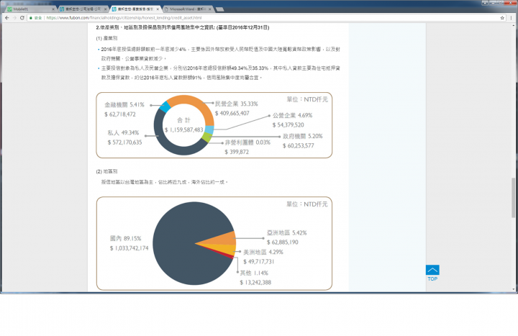This screenshot has width=518, height=336.
Task: Switch to the second Fubon tab
Action: (x=83, y=9)
